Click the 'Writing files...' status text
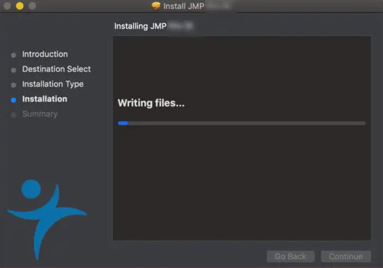 pos(151,103)
